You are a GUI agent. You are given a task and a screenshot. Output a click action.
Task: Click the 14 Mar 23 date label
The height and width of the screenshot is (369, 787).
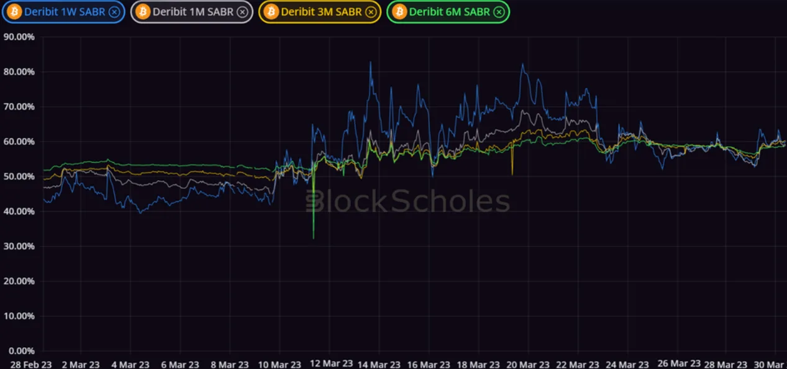[379, 364]
